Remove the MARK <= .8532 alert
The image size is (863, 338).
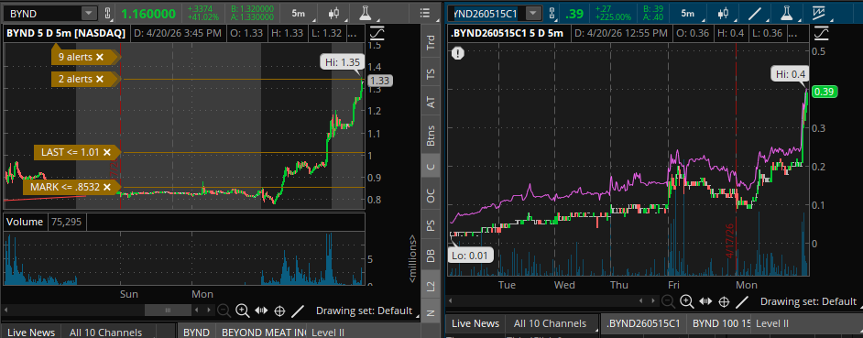(107, 187)
